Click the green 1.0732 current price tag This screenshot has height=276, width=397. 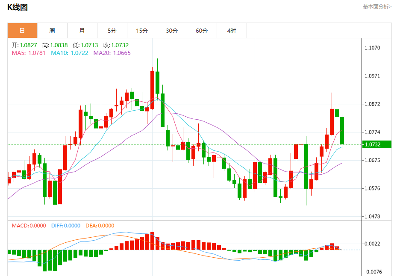tap(377, 144)
